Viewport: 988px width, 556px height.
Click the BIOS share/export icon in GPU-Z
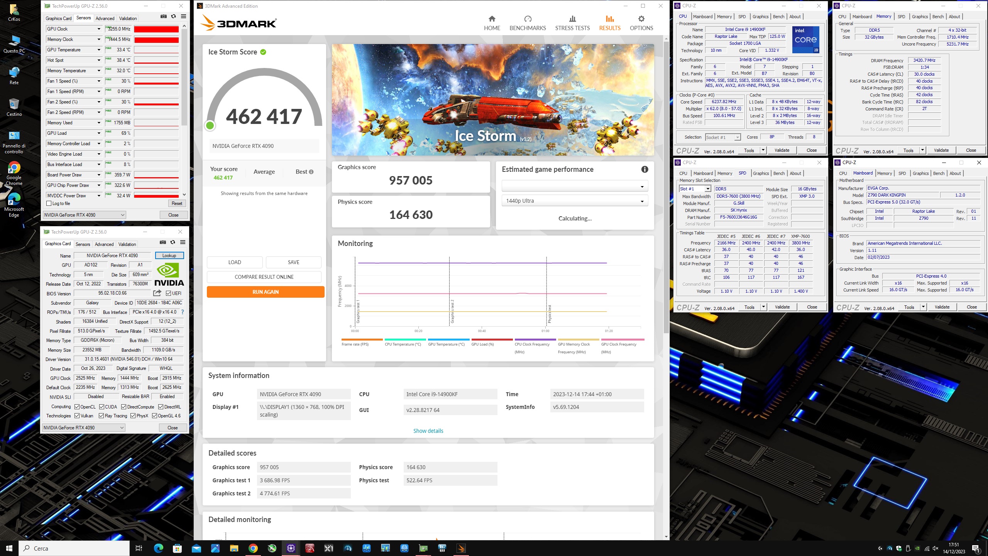[x=157, y=293]
